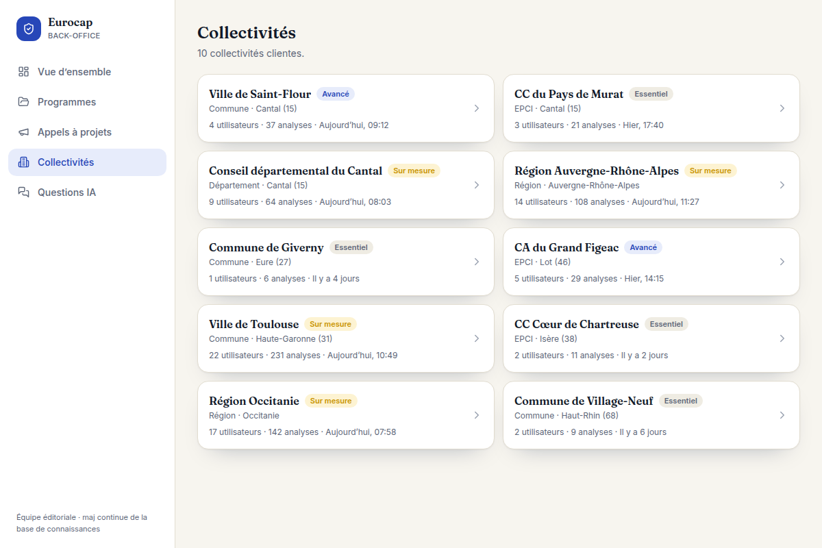The height and width of the screenshot is (548, 822).
Task: Click Sur mesure badge on Conseil départemental du Cantal
Action: (x=414, y=171)
